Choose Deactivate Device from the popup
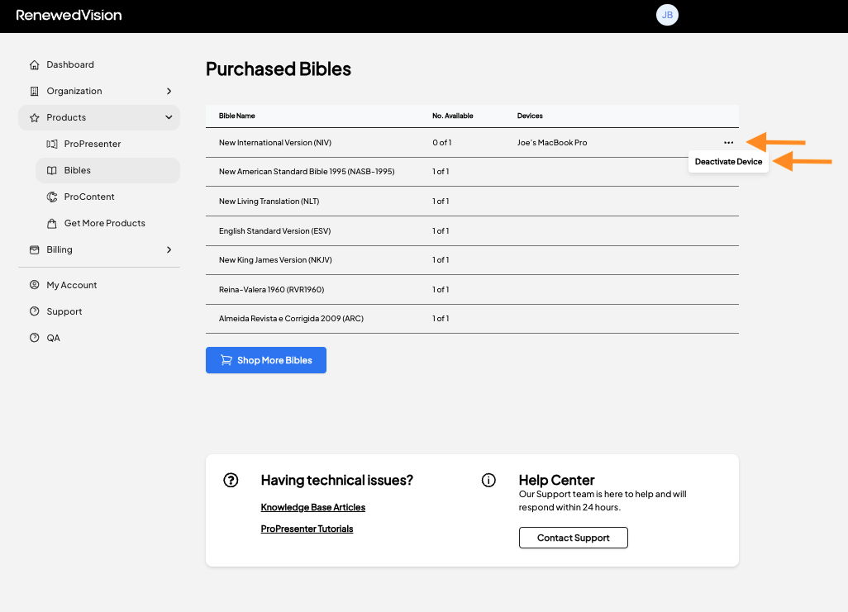The image size is (848, 612). coord(728,162)
